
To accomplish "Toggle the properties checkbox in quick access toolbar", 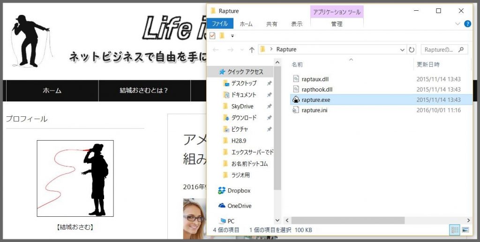I will point(212,36).
